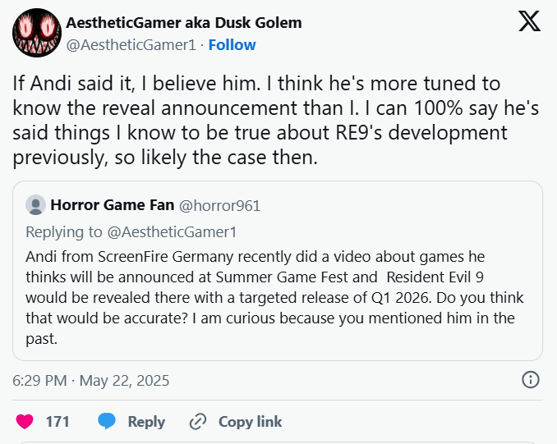Screen dimensions: 557x444
Task: Open the quoted tweet about ScreenFire Germany
Action: coord(278,271)
